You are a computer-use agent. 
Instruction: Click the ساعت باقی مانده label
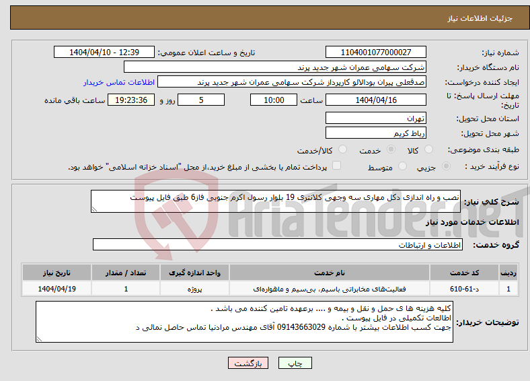75,100
